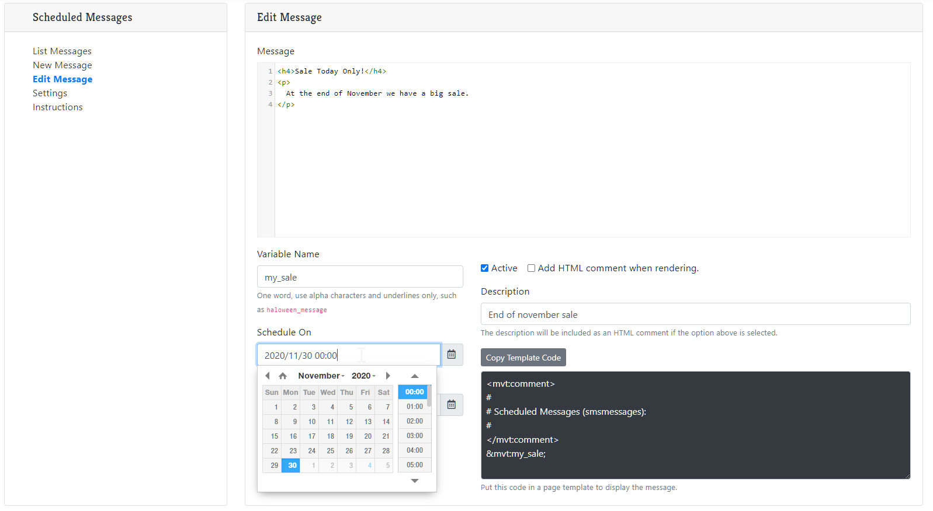Click the Description text field
This screenshot has height=511, width=933.
click(695, 314)
